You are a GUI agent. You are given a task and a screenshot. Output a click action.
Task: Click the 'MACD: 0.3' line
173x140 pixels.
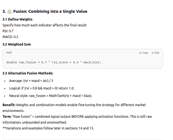click(x=10, y=37)
